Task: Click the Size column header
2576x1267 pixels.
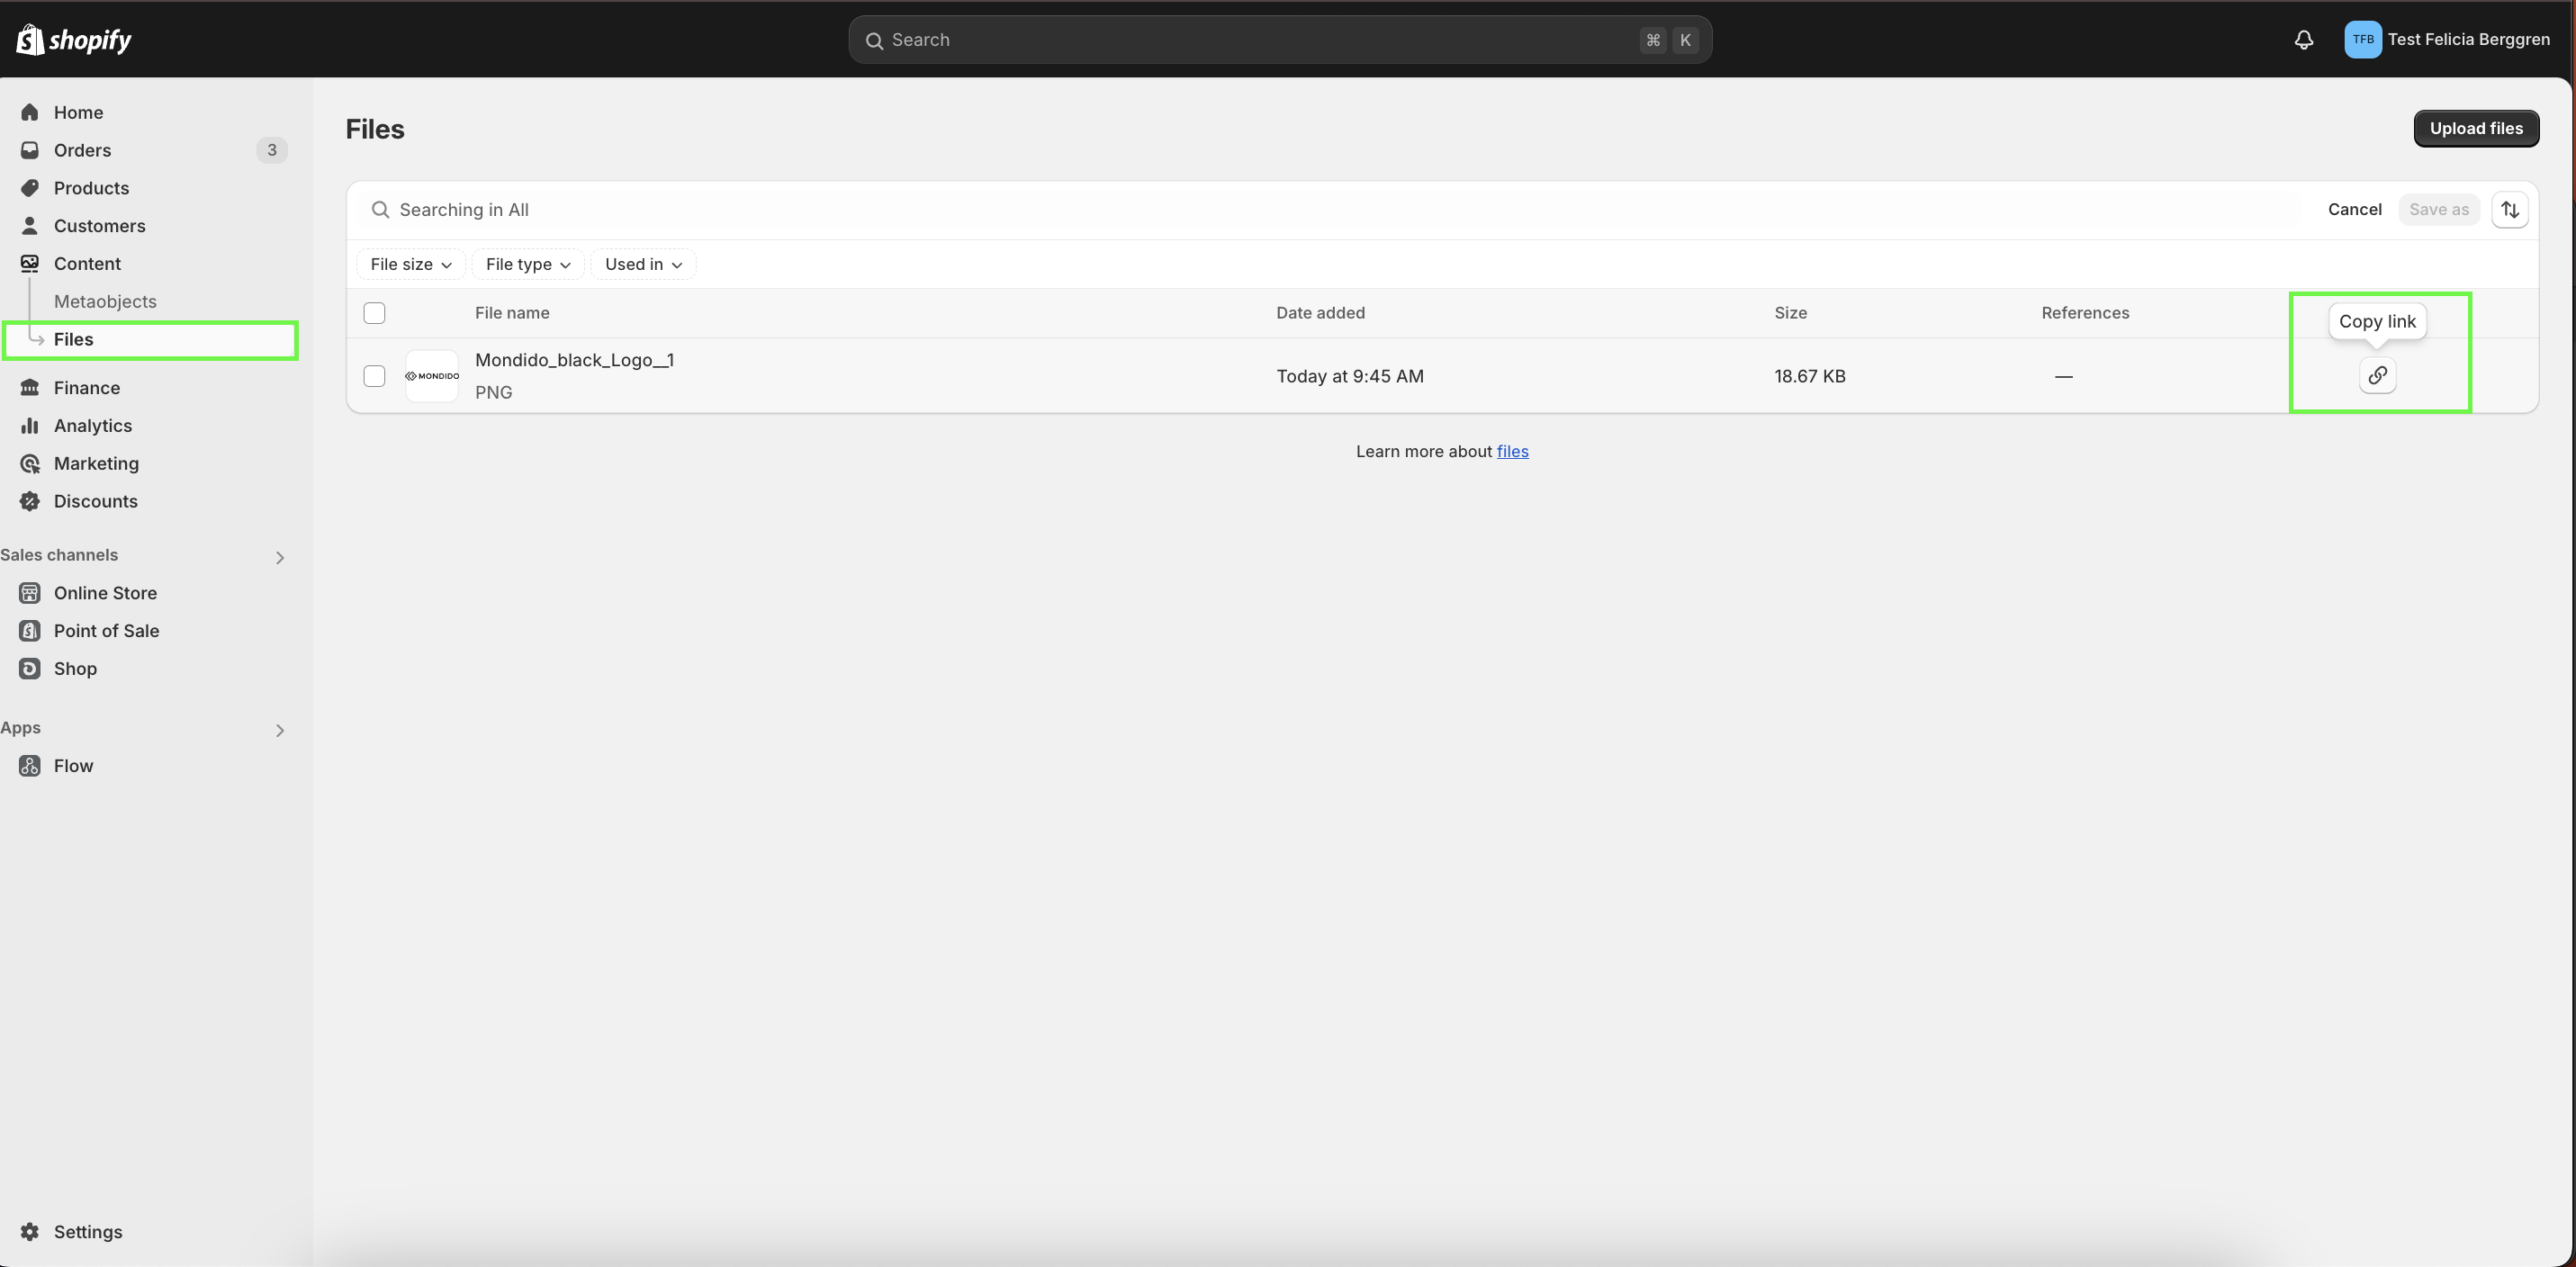Action: point(1790,313)
